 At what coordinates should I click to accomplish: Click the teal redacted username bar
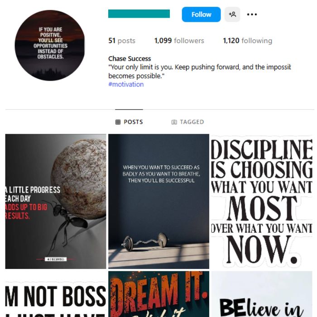click(x=139, y=14)
